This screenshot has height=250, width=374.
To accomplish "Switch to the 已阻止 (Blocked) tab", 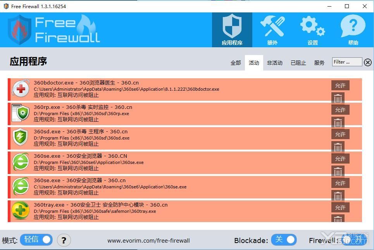I will tap(298, 63).
